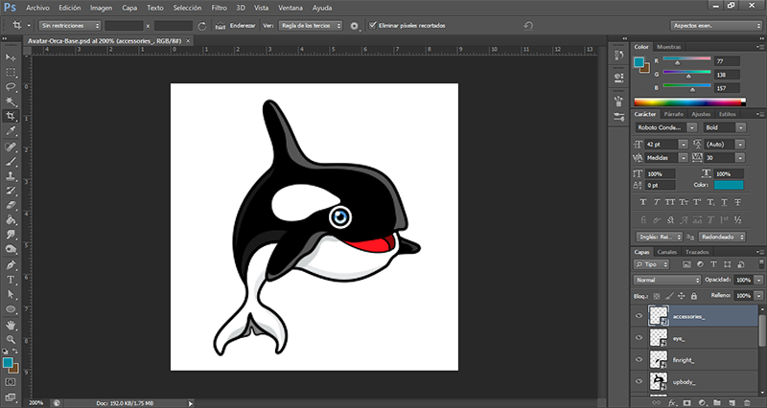Screen dimensions: 767x408
Task: Select the Crop tool in left toolbar
Action: tap(11, 115)
